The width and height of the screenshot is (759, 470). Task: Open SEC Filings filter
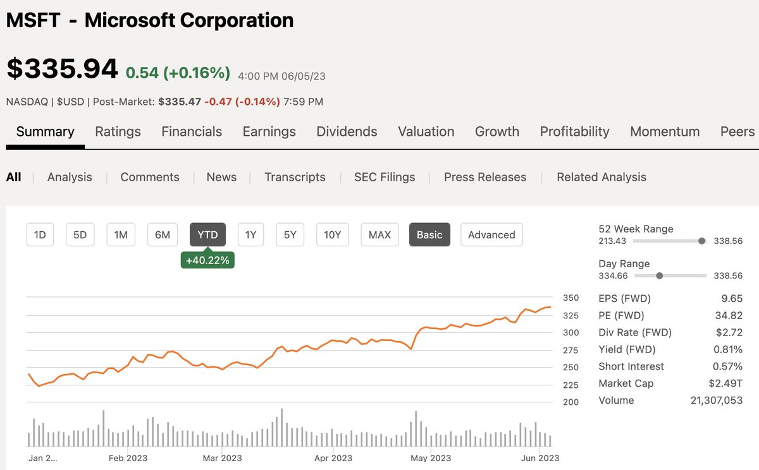tap(385, 177)
